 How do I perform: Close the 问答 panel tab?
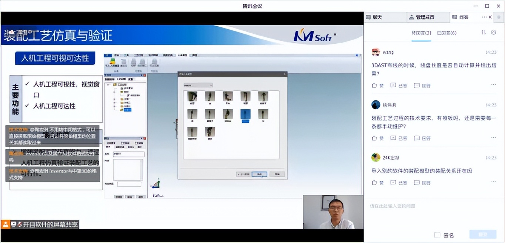[490, 17]
